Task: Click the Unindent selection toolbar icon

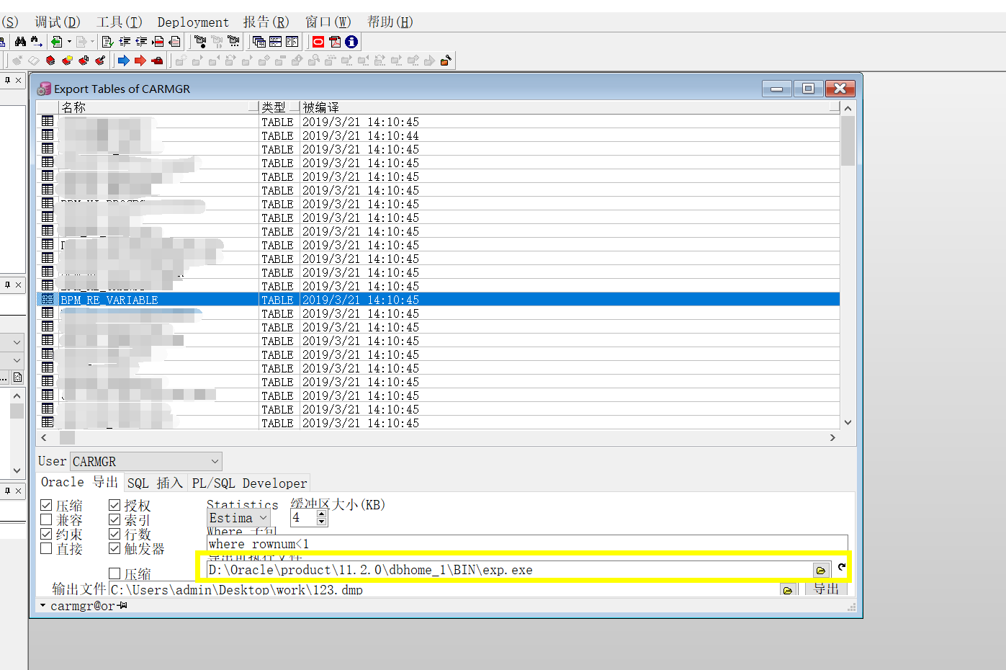Action: 141,42
